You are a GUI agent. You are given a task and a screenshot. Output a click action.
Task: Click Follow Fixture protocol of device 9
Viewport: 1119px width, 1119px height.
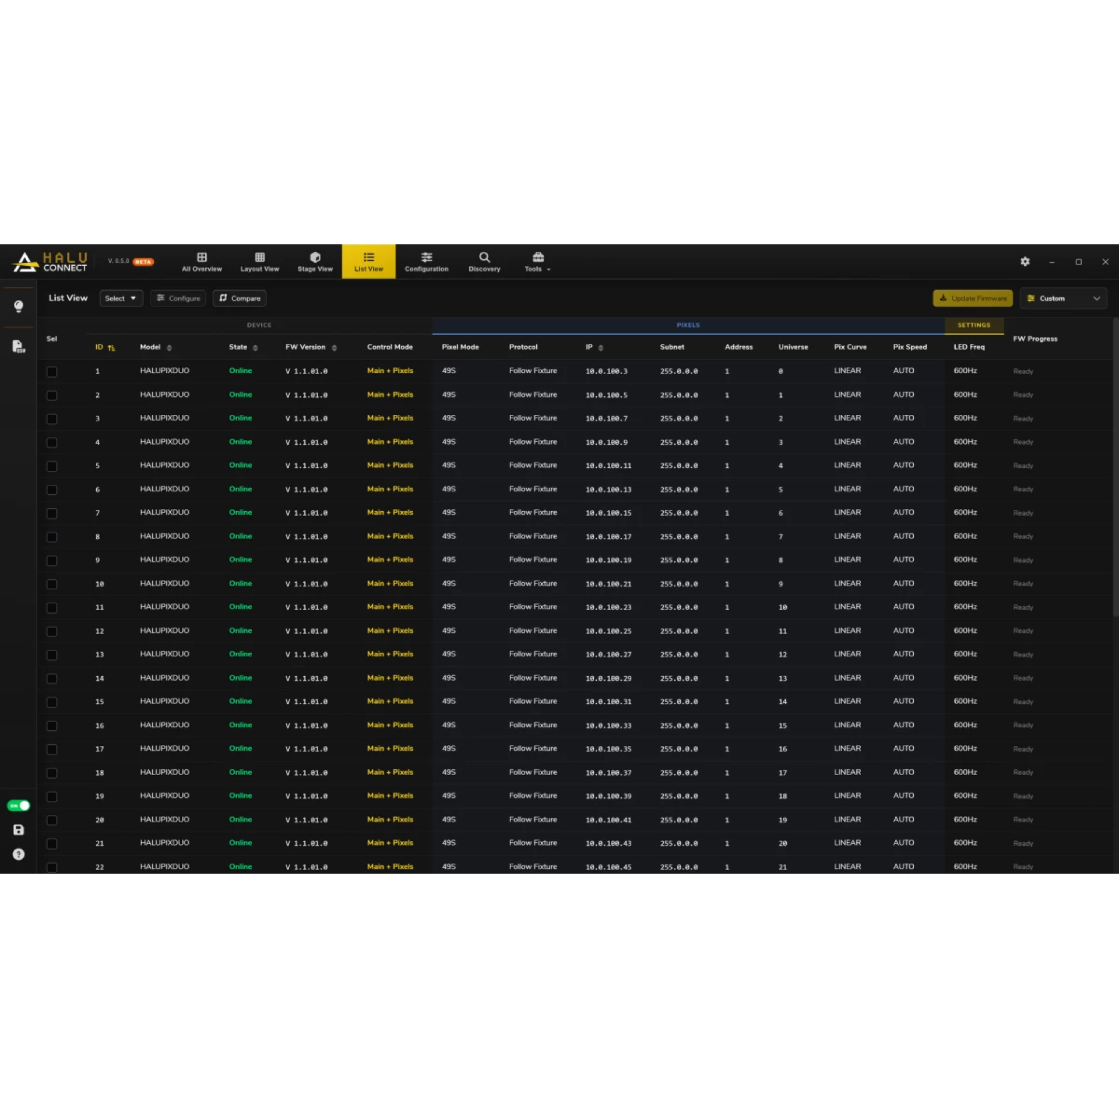pos(533,559)
